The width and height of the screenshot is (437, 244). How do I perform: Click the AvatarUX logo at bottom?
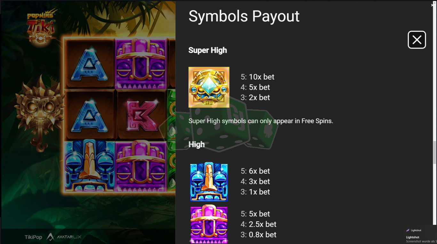tap(64, 237)
